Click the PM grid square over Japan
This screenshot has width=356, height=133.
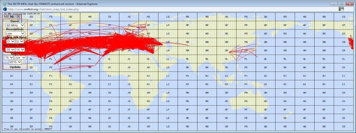pyautogui.click(x=246, y=50)
